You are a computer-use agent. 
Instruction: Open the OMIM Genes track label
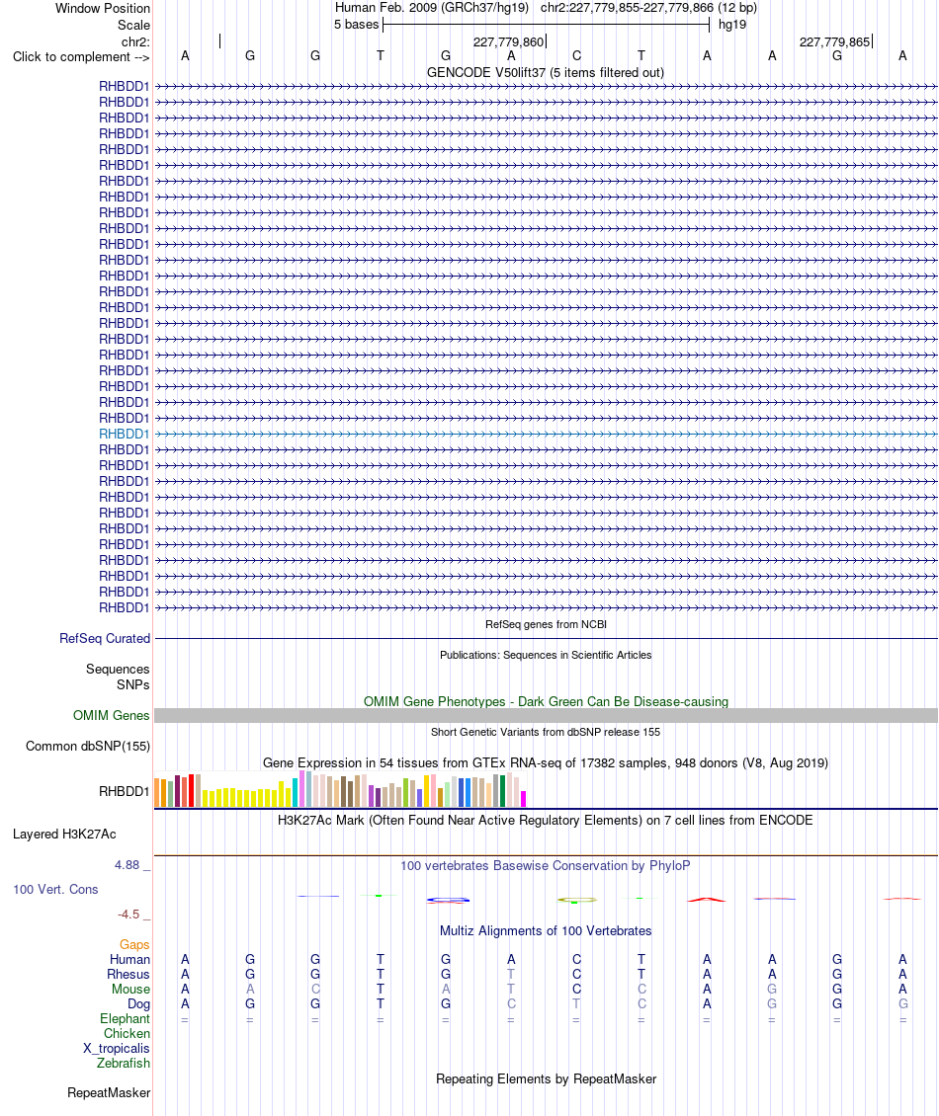point(111,715)
